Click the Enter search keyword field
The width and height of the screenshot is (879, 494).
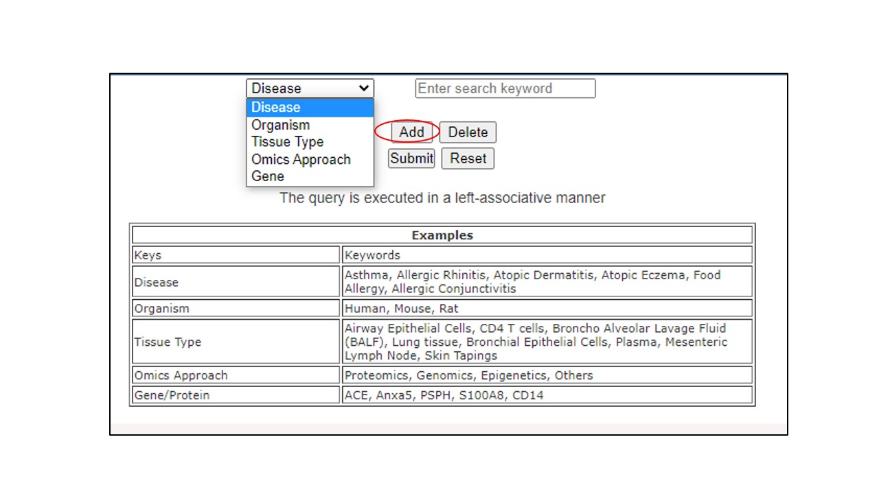coord(505,89)
